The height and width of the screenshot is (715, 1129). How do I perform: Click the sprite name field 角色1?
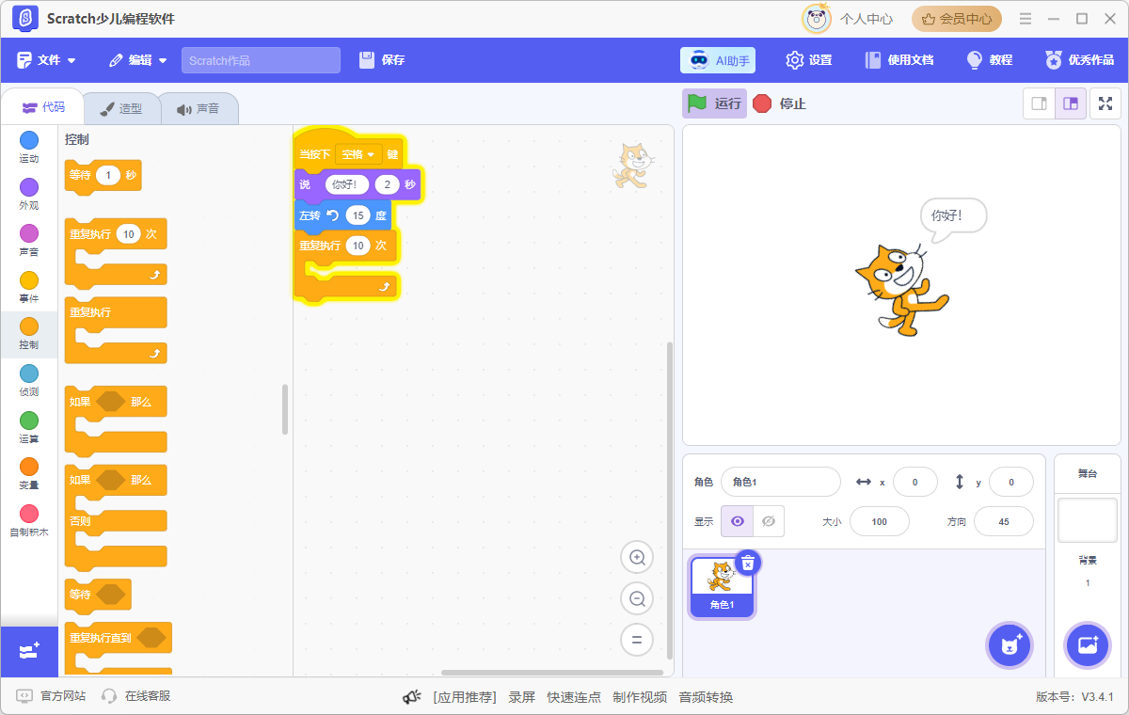[781, 482]
